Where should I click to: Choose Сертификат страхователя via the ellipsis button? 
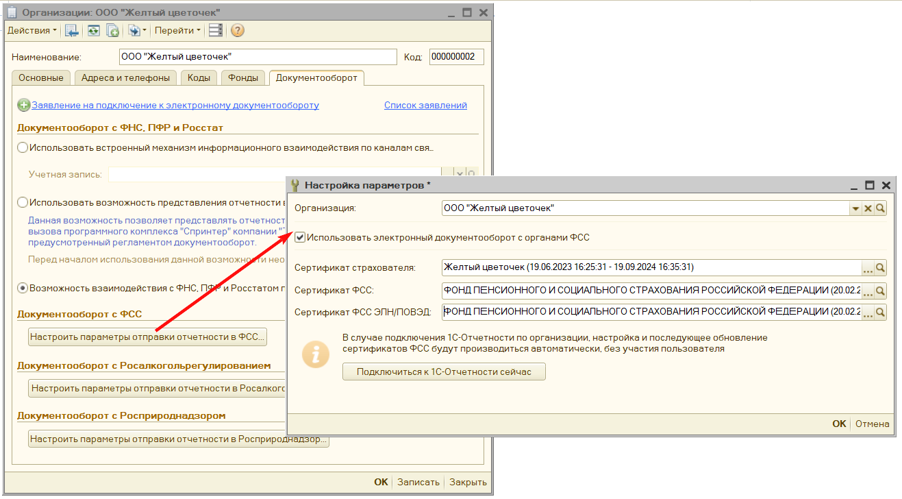868,268
